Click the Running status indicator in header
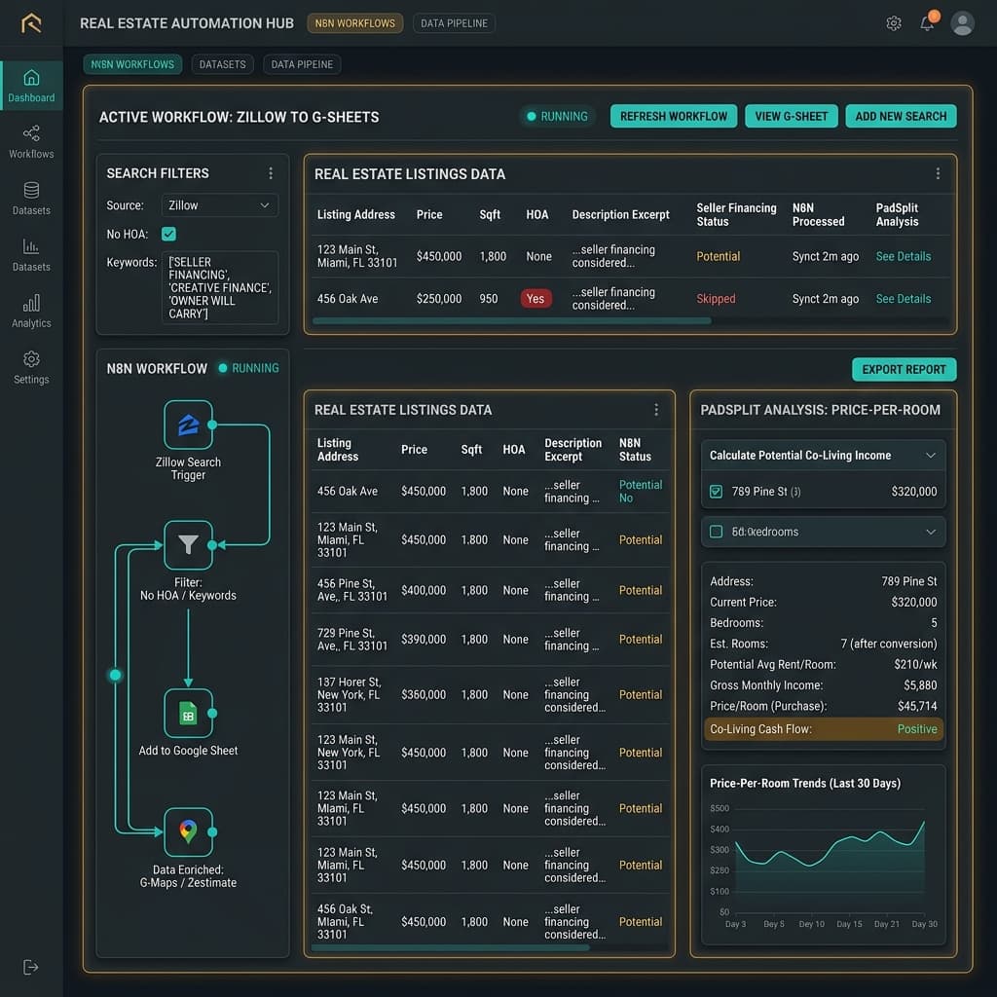This screenshot has height=997, width=997. click(557, 117)
